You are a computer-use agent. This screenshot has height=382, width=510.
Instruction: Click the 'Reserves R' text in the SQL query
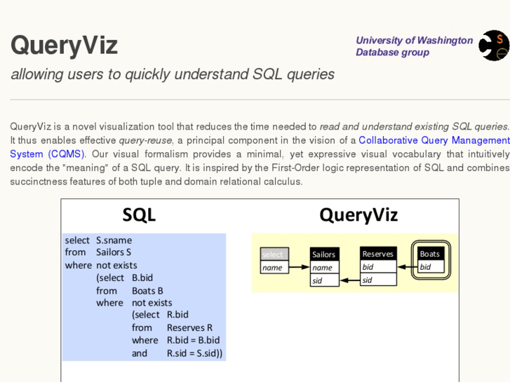(189, 327)
